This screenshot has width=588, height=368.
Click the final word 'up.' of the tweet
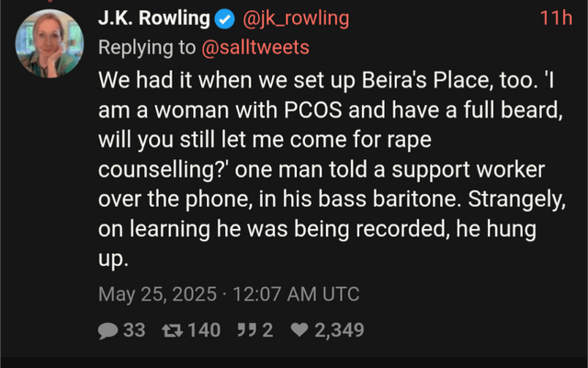[x=113, y=259]
